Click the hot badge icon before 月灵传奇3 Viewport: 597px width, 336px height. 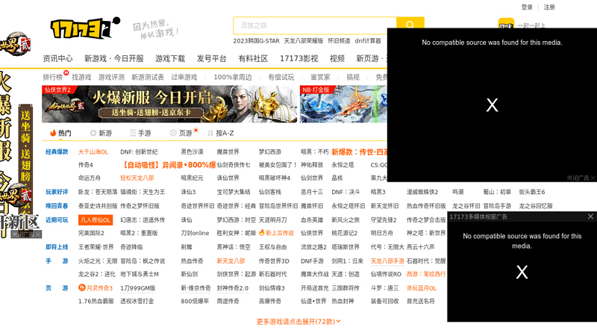[81, 287]
